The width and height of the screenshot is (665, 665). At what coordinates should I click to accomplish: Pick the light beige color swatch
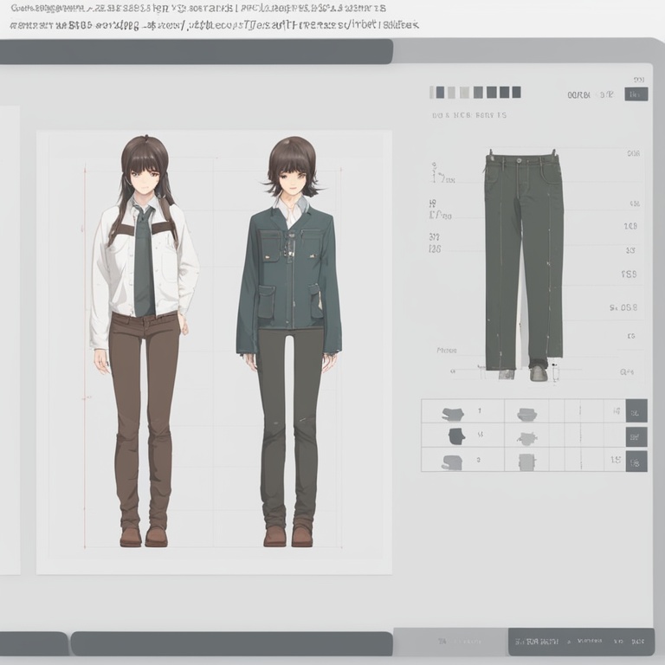pos(465,93)
